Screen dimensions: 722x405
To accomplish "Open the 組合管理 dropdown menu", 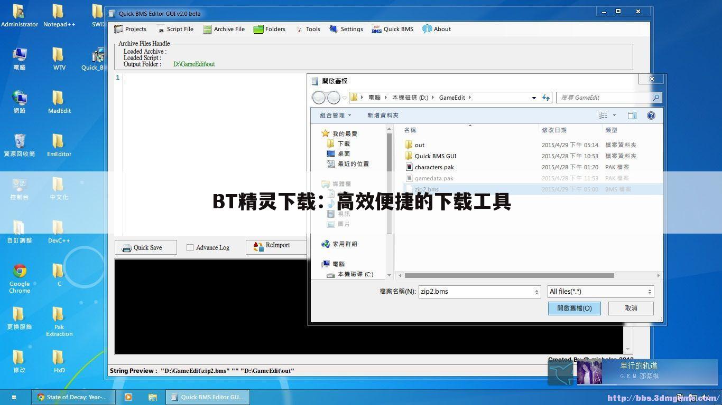I will click(335, 115).
